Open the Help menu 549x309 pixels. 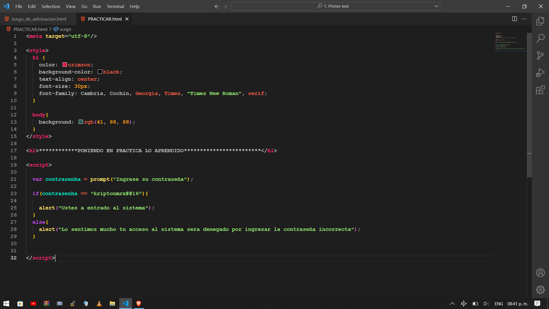[x=134, y=6]
